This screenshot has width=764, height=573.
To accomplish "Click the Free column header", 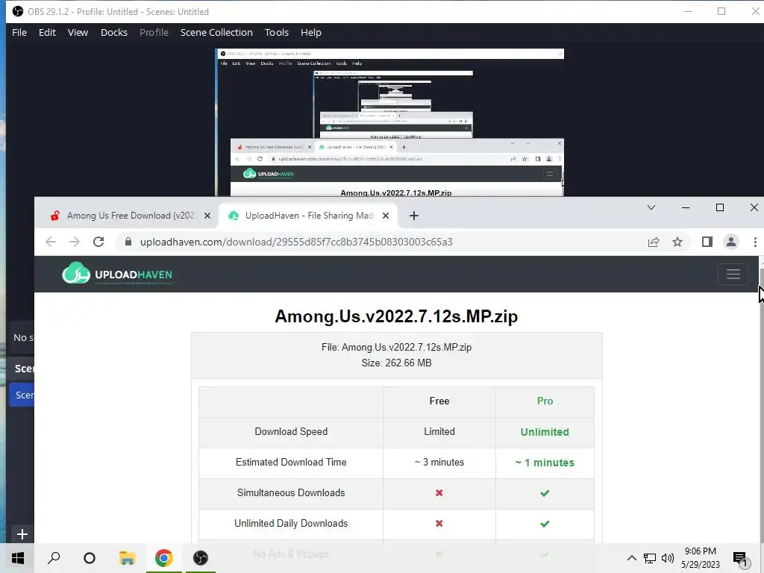I will click(439, 401).
